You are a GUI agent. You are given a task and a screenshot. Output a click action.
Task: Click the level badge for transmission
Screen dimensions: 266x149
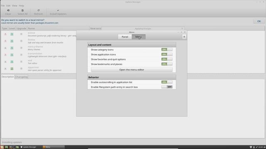(x=12, y=55)
